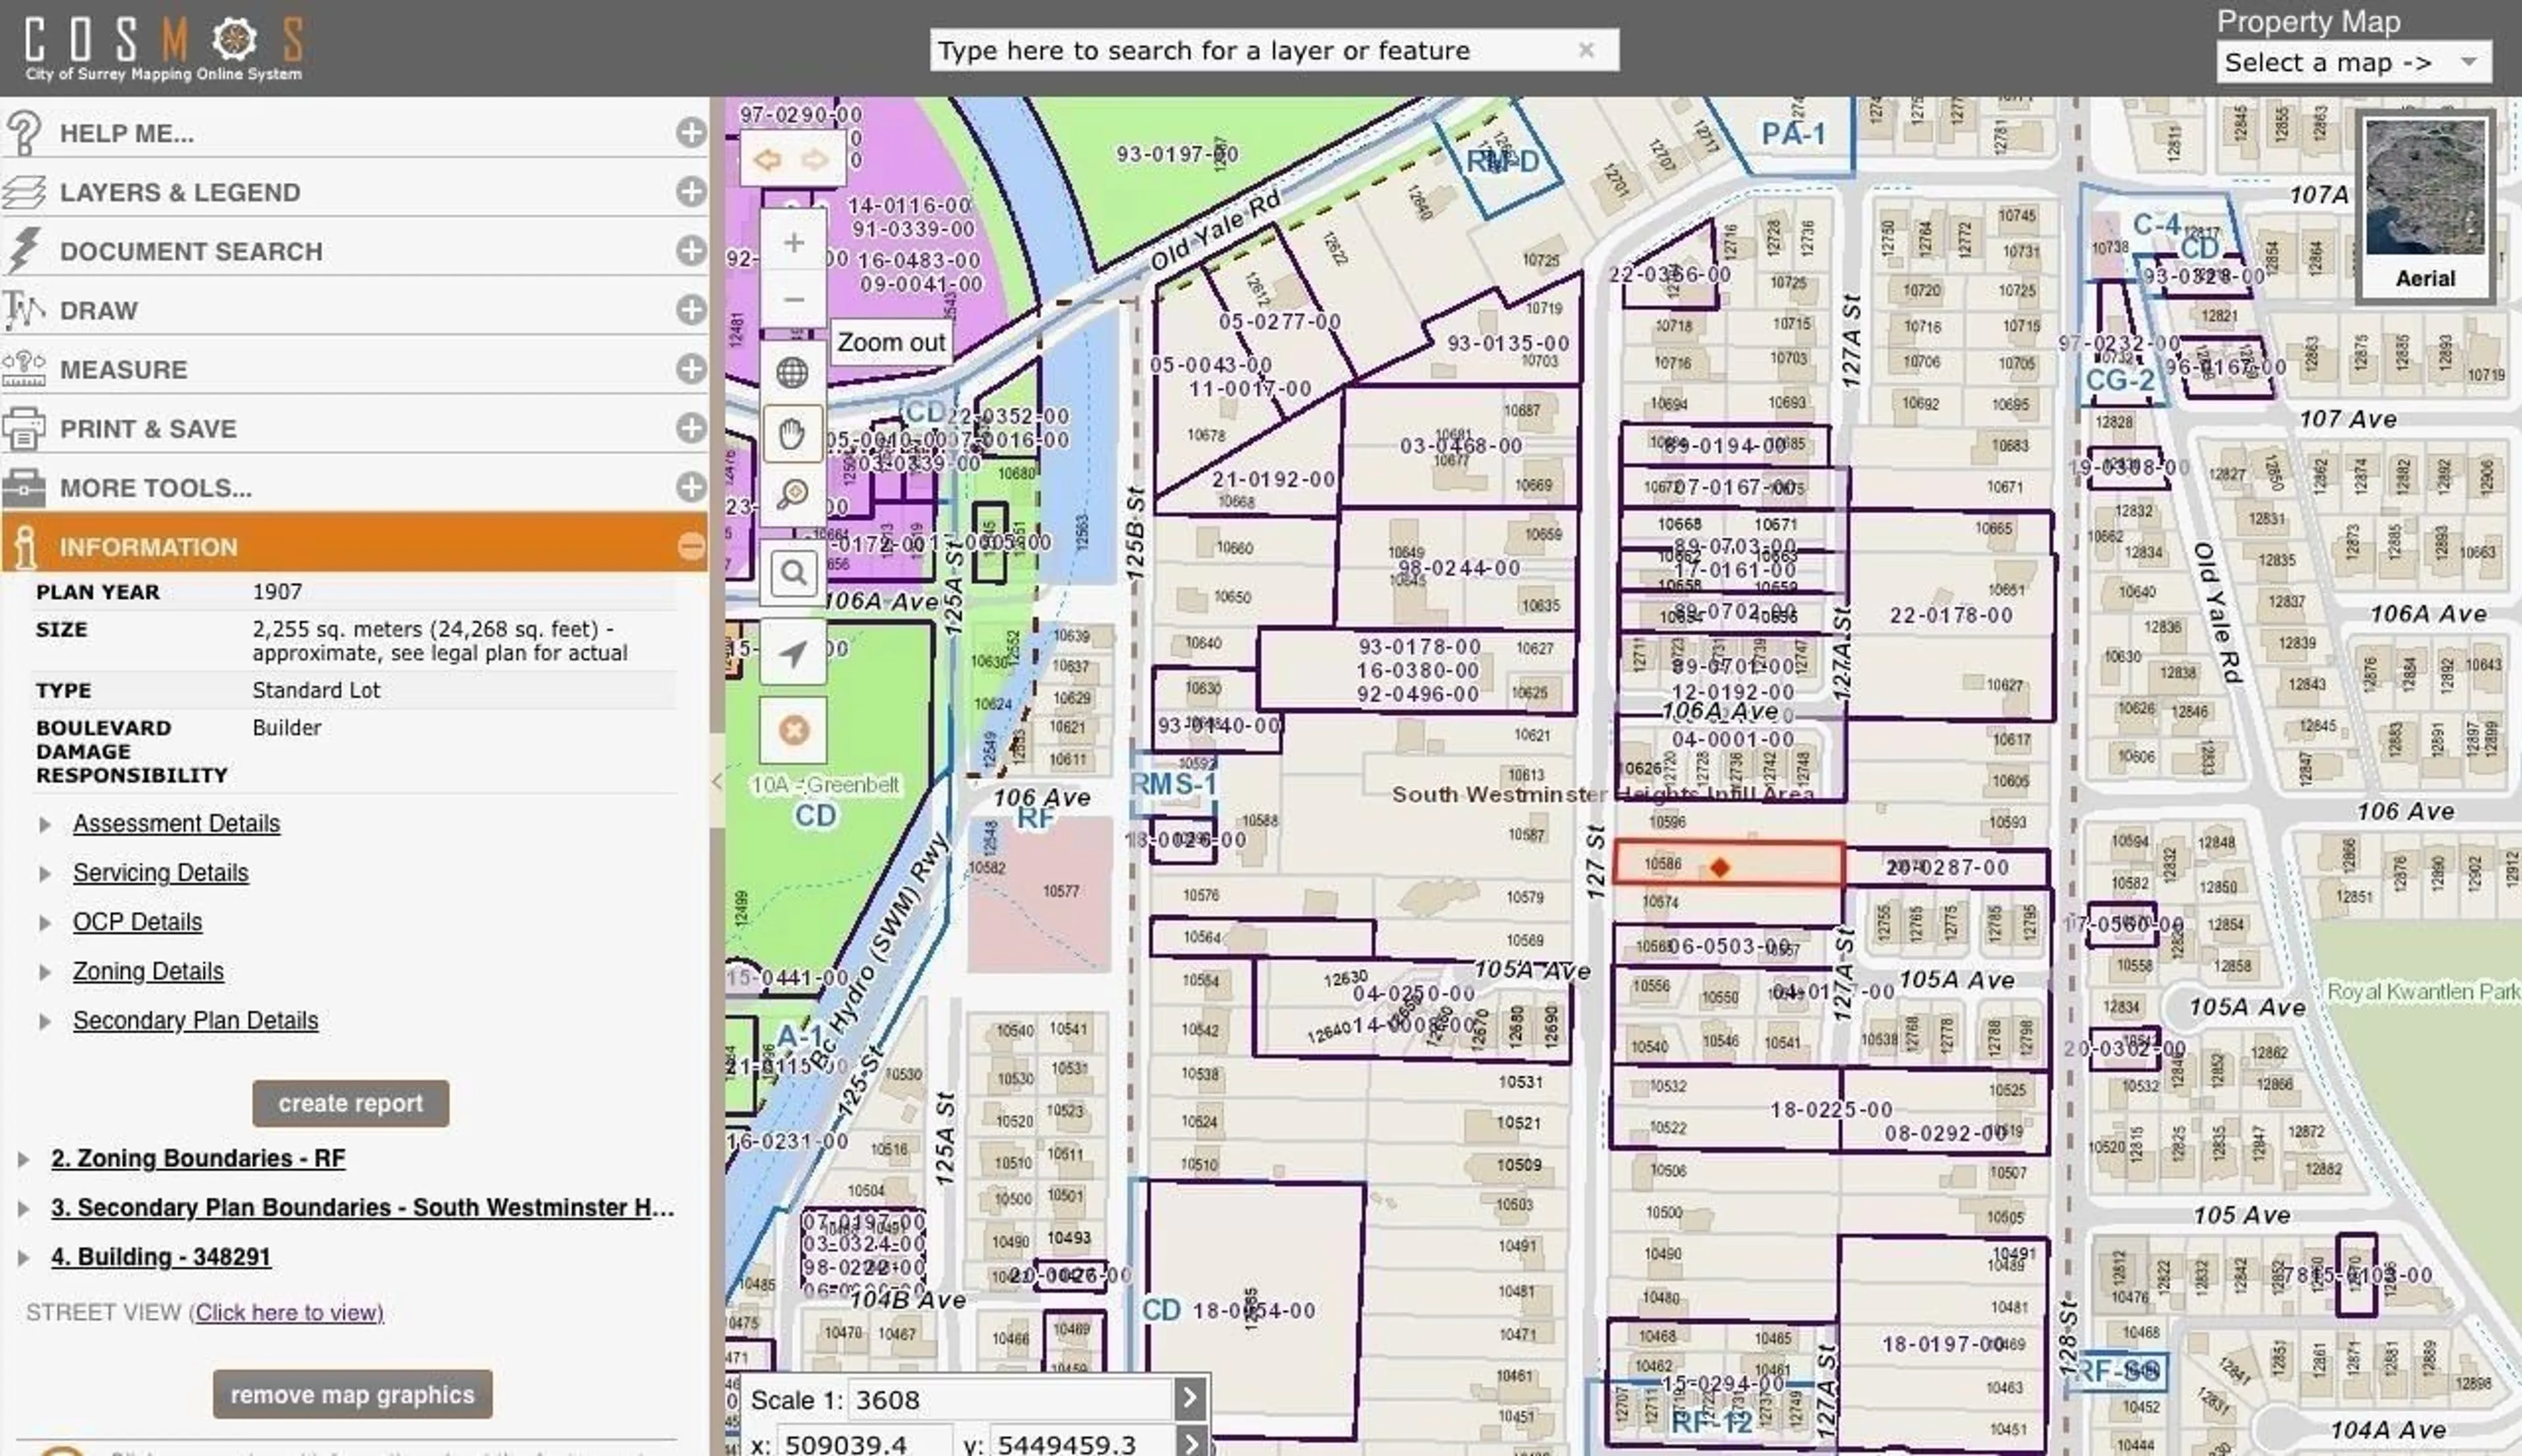Click the Draw pencil icon in the sidebar
This screenshot has height=1456, width=2522.
click(x=25, y=310)
